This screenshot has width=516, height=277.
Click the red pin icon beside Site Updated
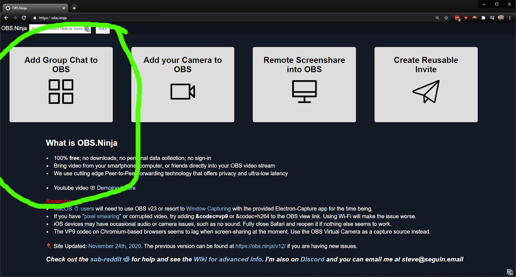click(x=49, y=246)
